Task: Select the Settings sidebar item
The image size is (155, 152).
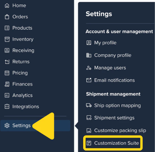Action: tap(35, 126)
